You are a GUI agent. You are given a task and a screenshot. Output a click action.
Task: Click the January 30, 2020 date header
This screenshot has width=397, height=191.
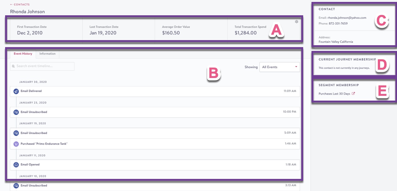(33, 82)
